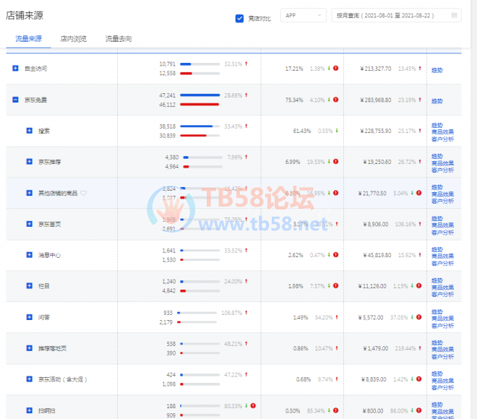
Task: Expand the 京东推荐 row
Action: point(29,161)
